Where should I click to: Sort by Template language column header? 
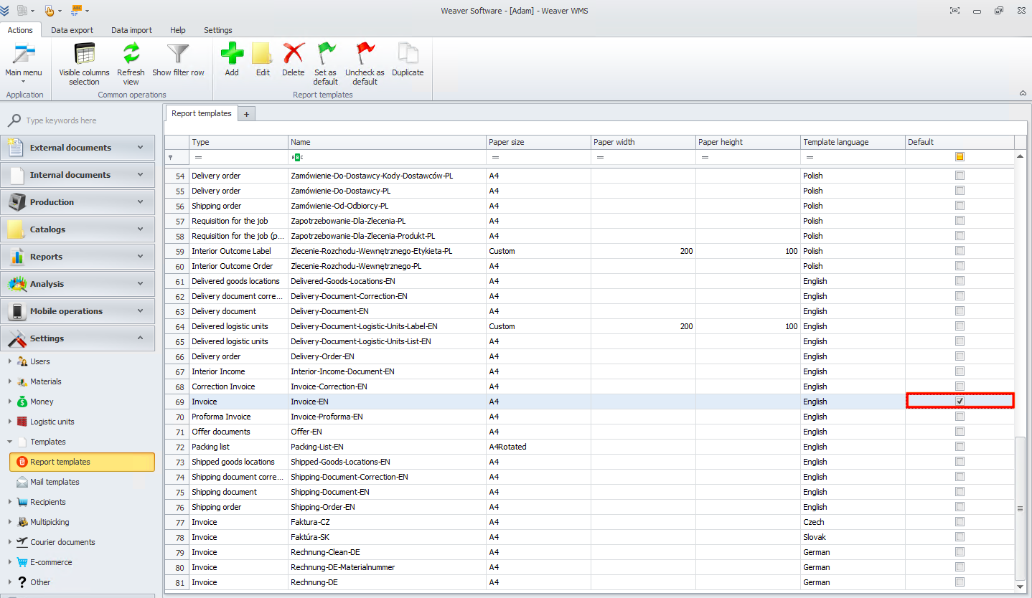853,142
